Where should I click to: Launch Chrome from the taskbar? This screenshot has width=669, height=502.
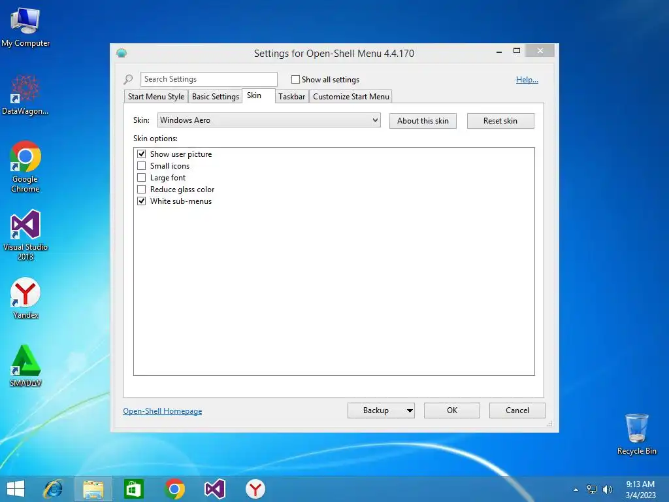click(174, 489)
